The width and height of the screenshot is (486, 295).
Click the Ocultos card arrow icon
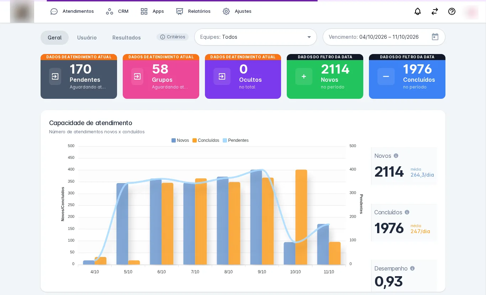(222, 76)
